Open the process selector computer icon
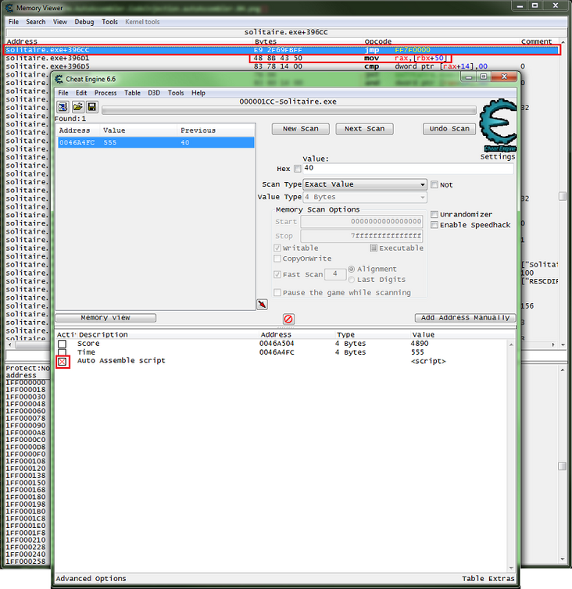This screenshot has width=572, height=589. pos(63,107)
